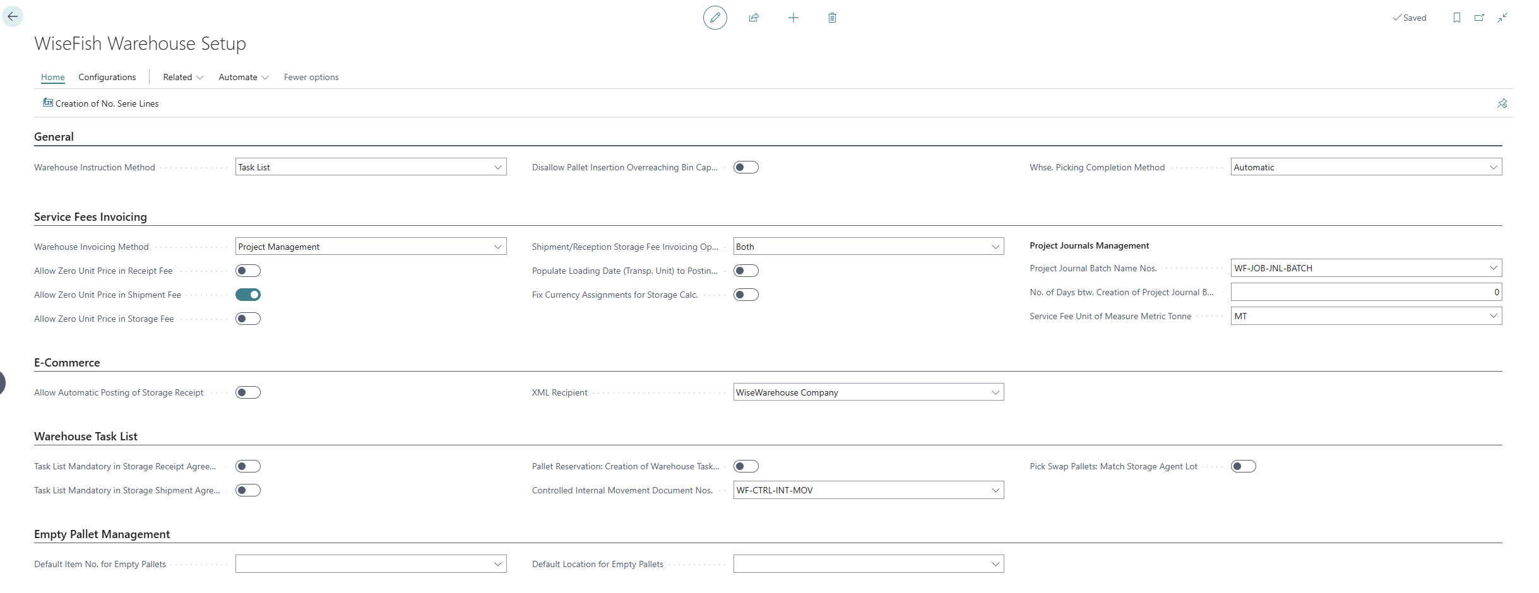Open the Automate menu
The width and height of the screenshot is (1539, 593).
click(243, 77)
